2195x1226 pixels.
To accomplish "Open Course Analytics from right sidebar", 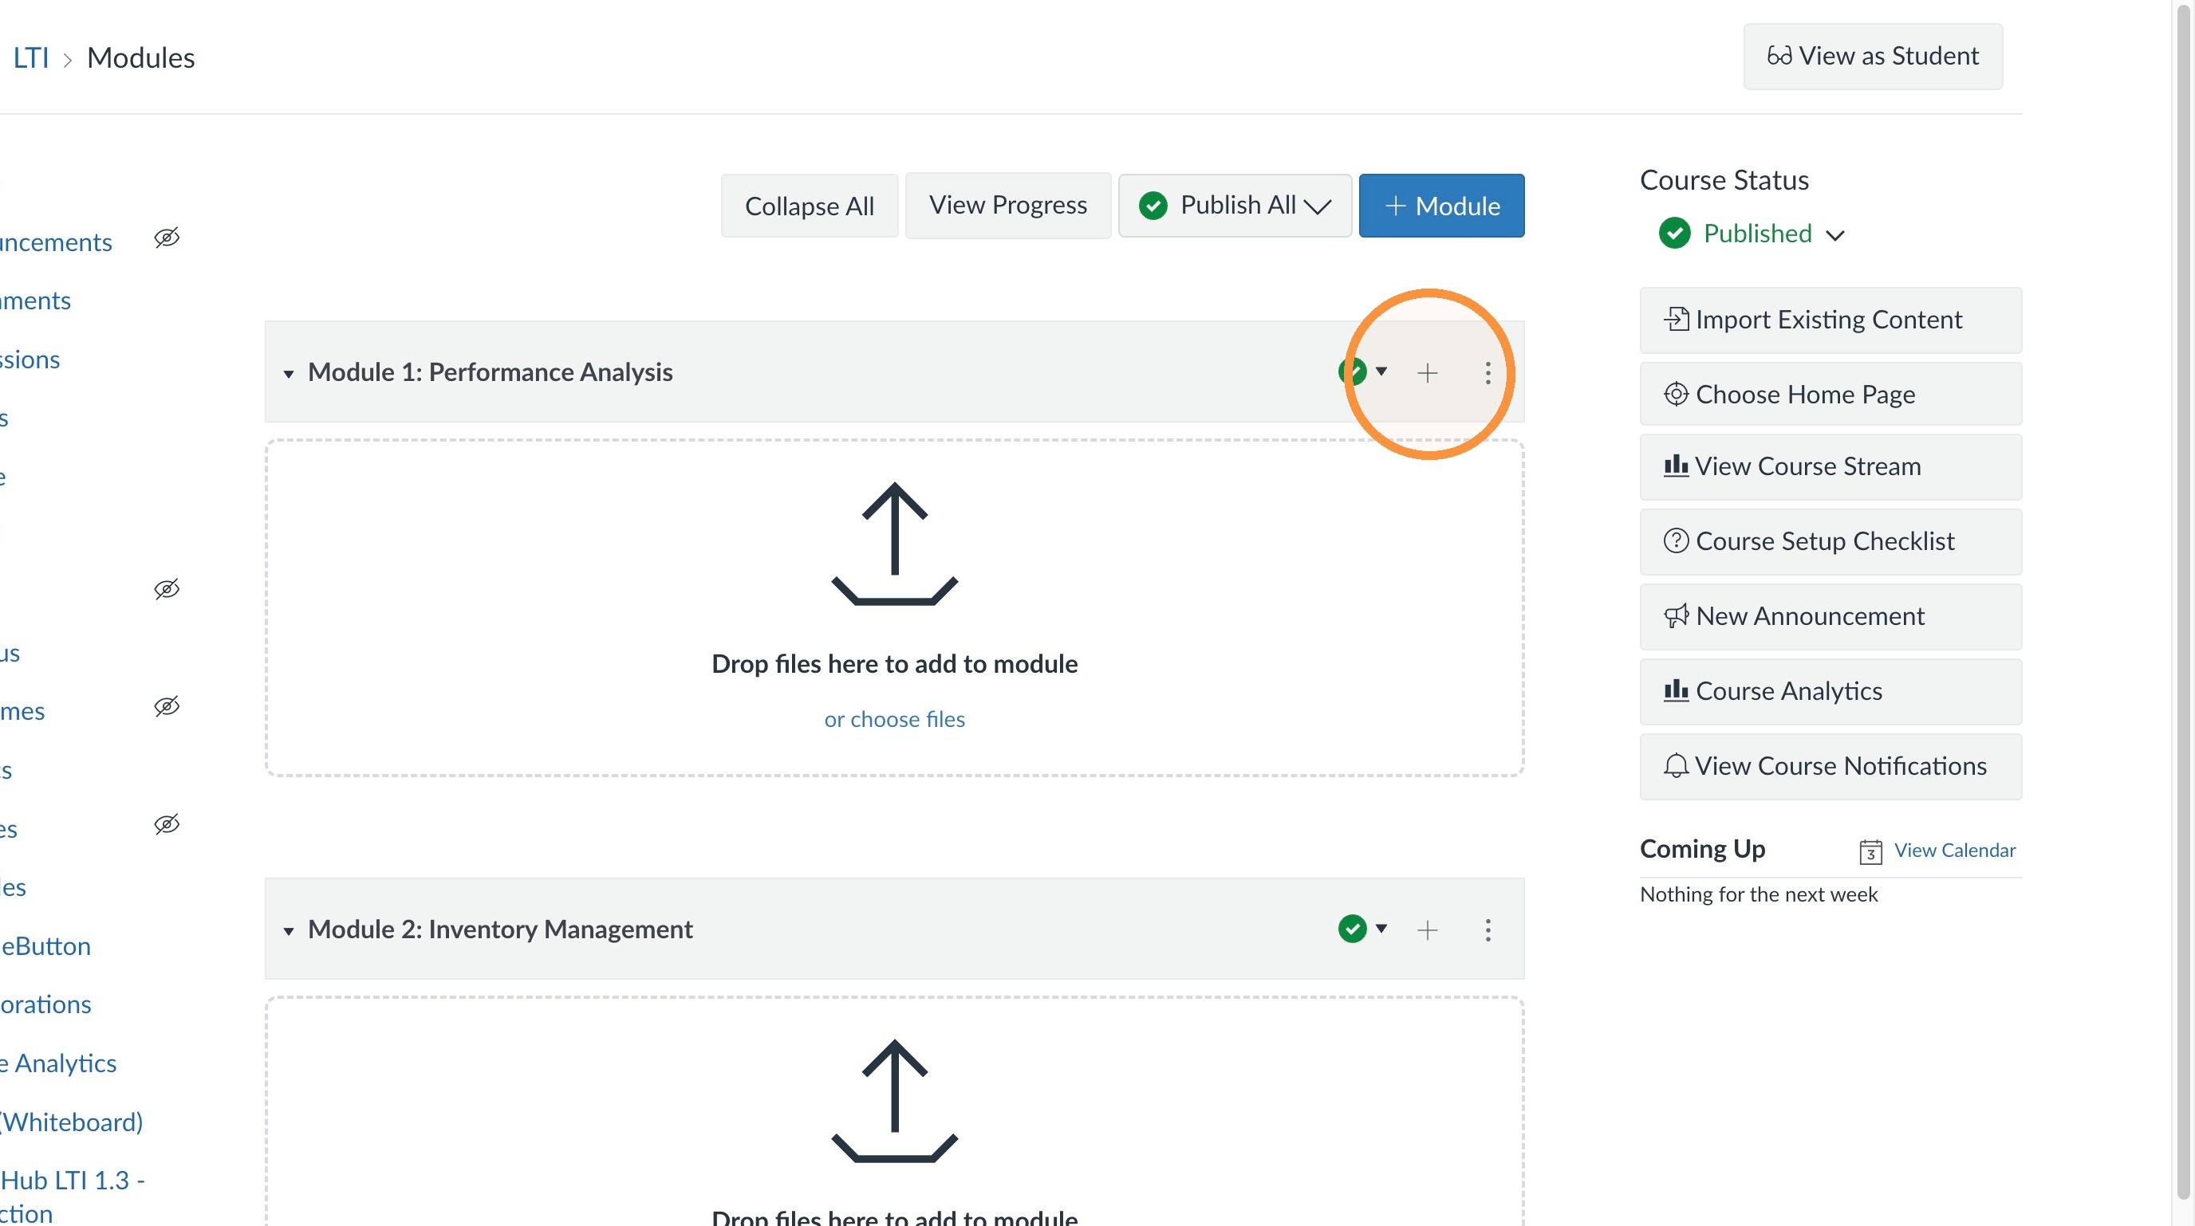I will click(x=1830, y=691).
